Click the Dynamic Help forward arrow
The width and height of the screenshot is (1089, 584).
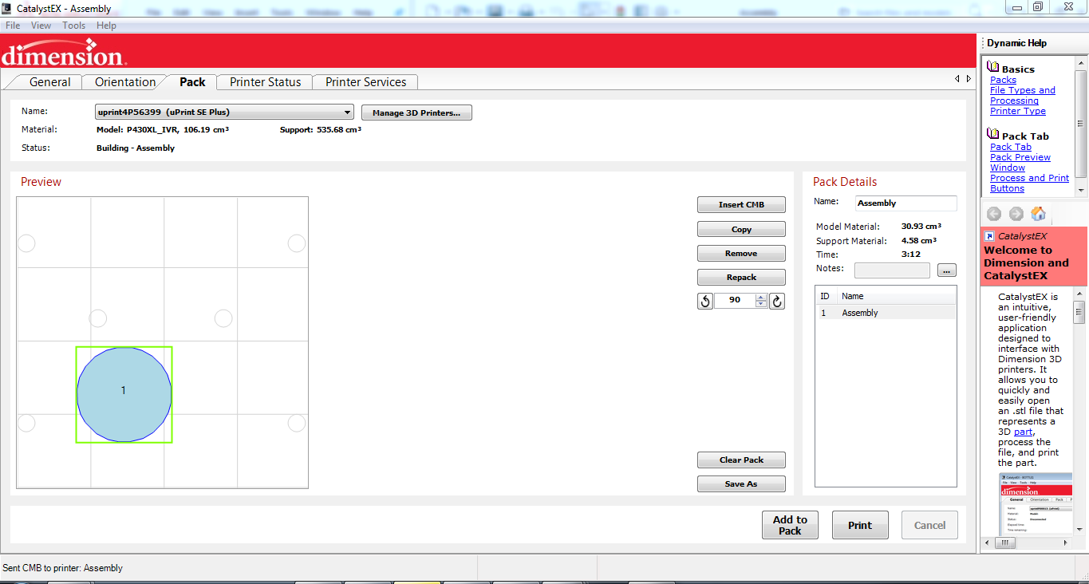1016,214
